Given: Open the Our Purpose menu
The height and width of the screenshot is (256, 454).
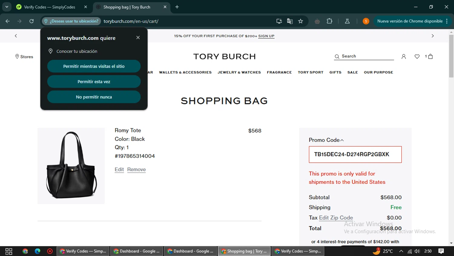Looking at the screenshot, I should tap(378, 72).
